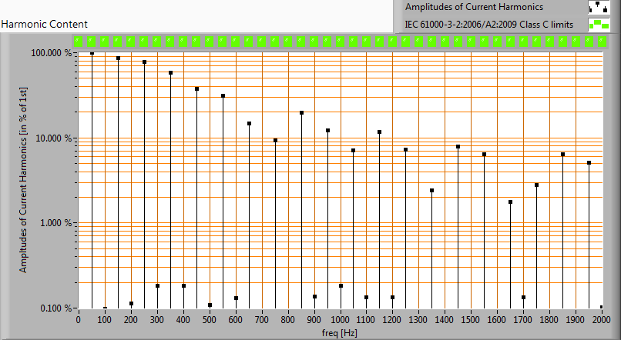Click the Harmonic Content graph title

pyautogui.click(x=45, y=25)
